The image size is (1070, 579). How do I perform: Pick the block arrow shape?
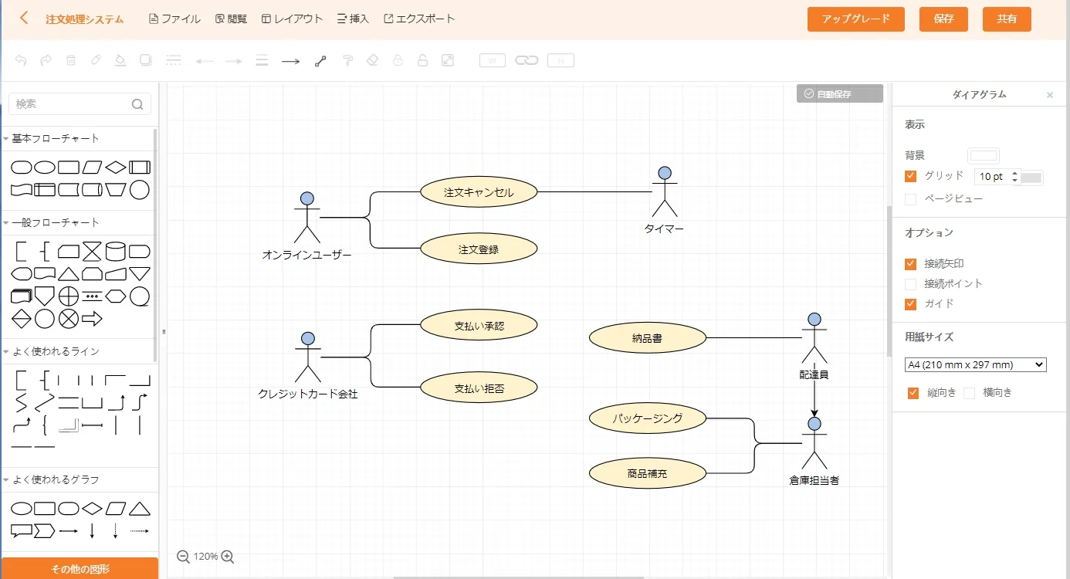tap(92, 318)
